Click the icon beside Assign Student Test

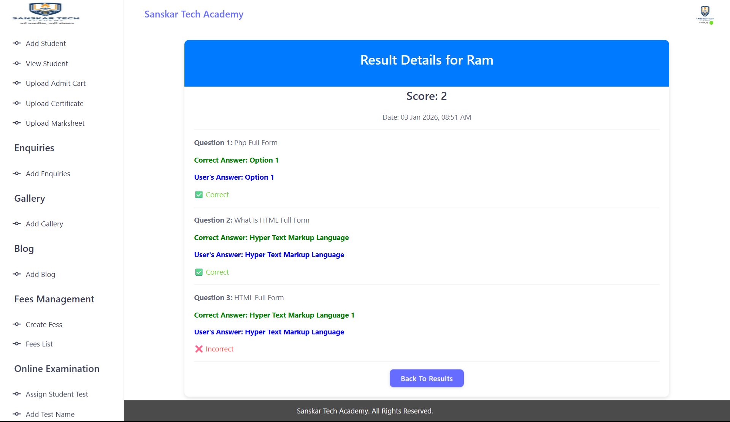click(x=17, y=394)
